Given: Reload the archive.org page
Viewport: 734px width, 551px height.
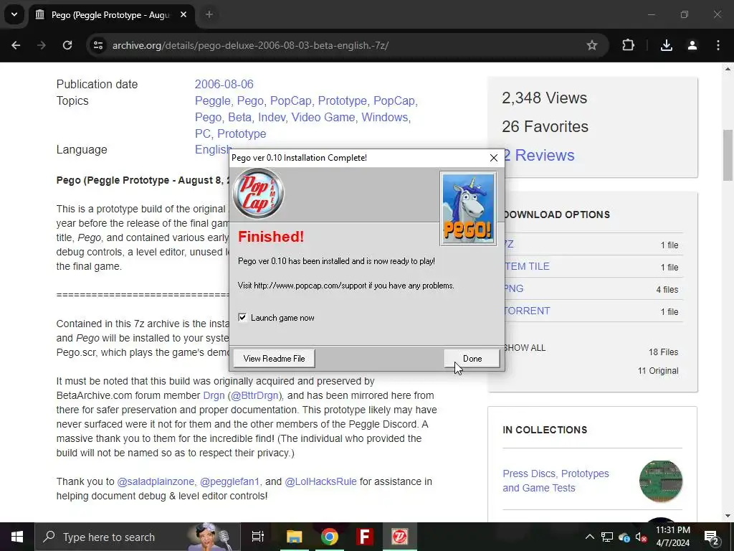Looking at the screenshot, I should (x=67, y=45).
